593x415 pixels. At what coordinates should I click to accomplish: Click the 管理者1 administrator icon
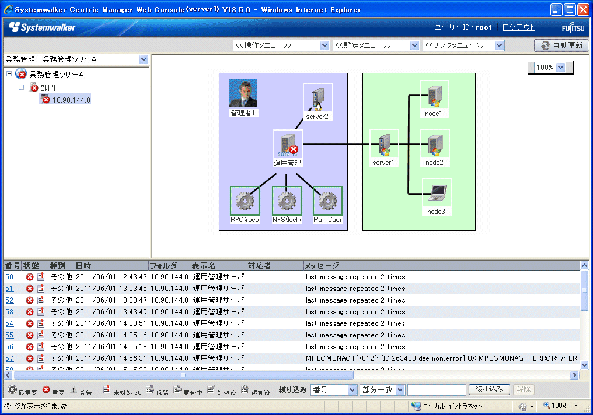pyautogui.click(x=243, y=93)
